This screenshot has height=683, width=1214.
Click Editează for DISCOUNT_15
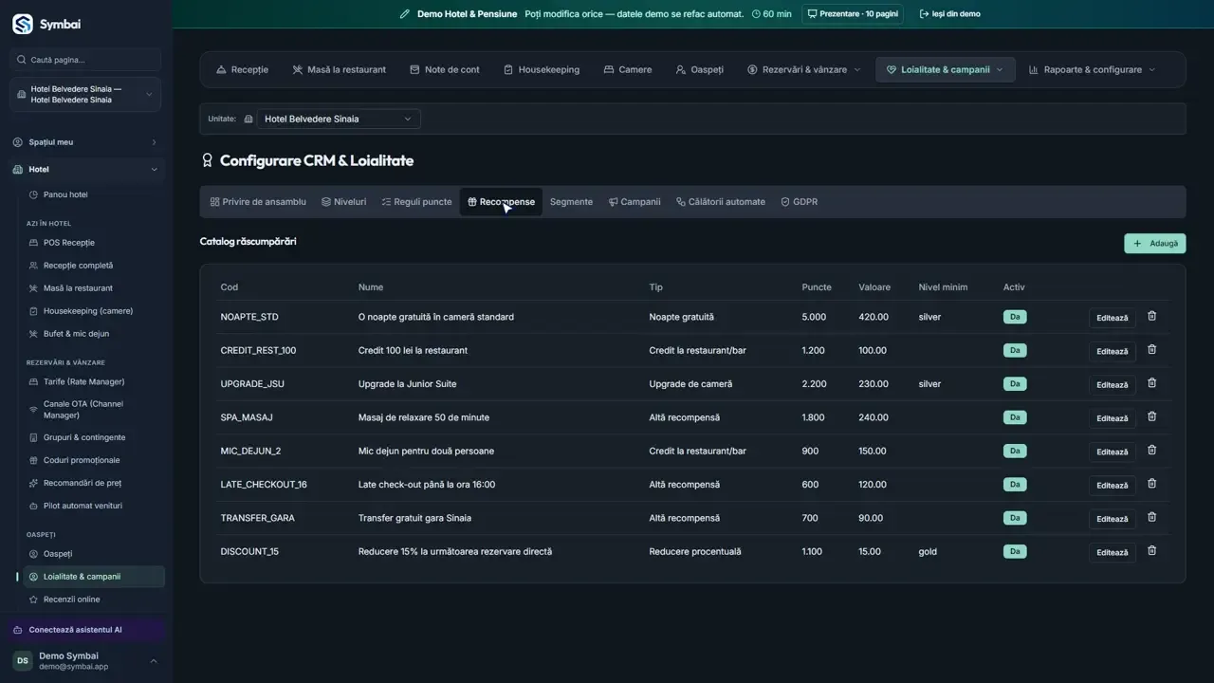tap(1113, 552)
